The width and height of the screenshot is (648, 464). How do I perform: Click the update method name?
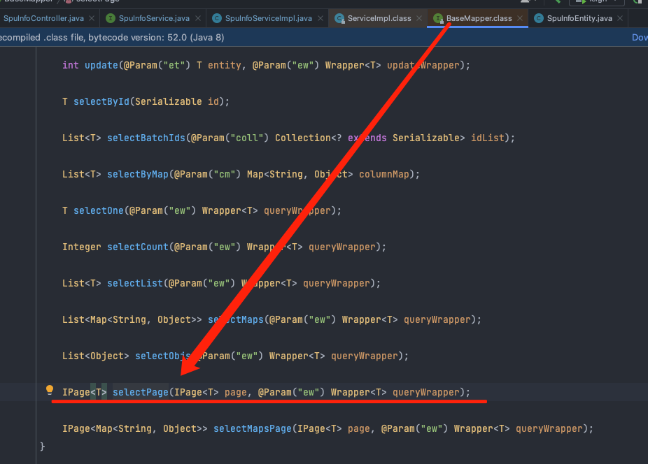point(101,65)
